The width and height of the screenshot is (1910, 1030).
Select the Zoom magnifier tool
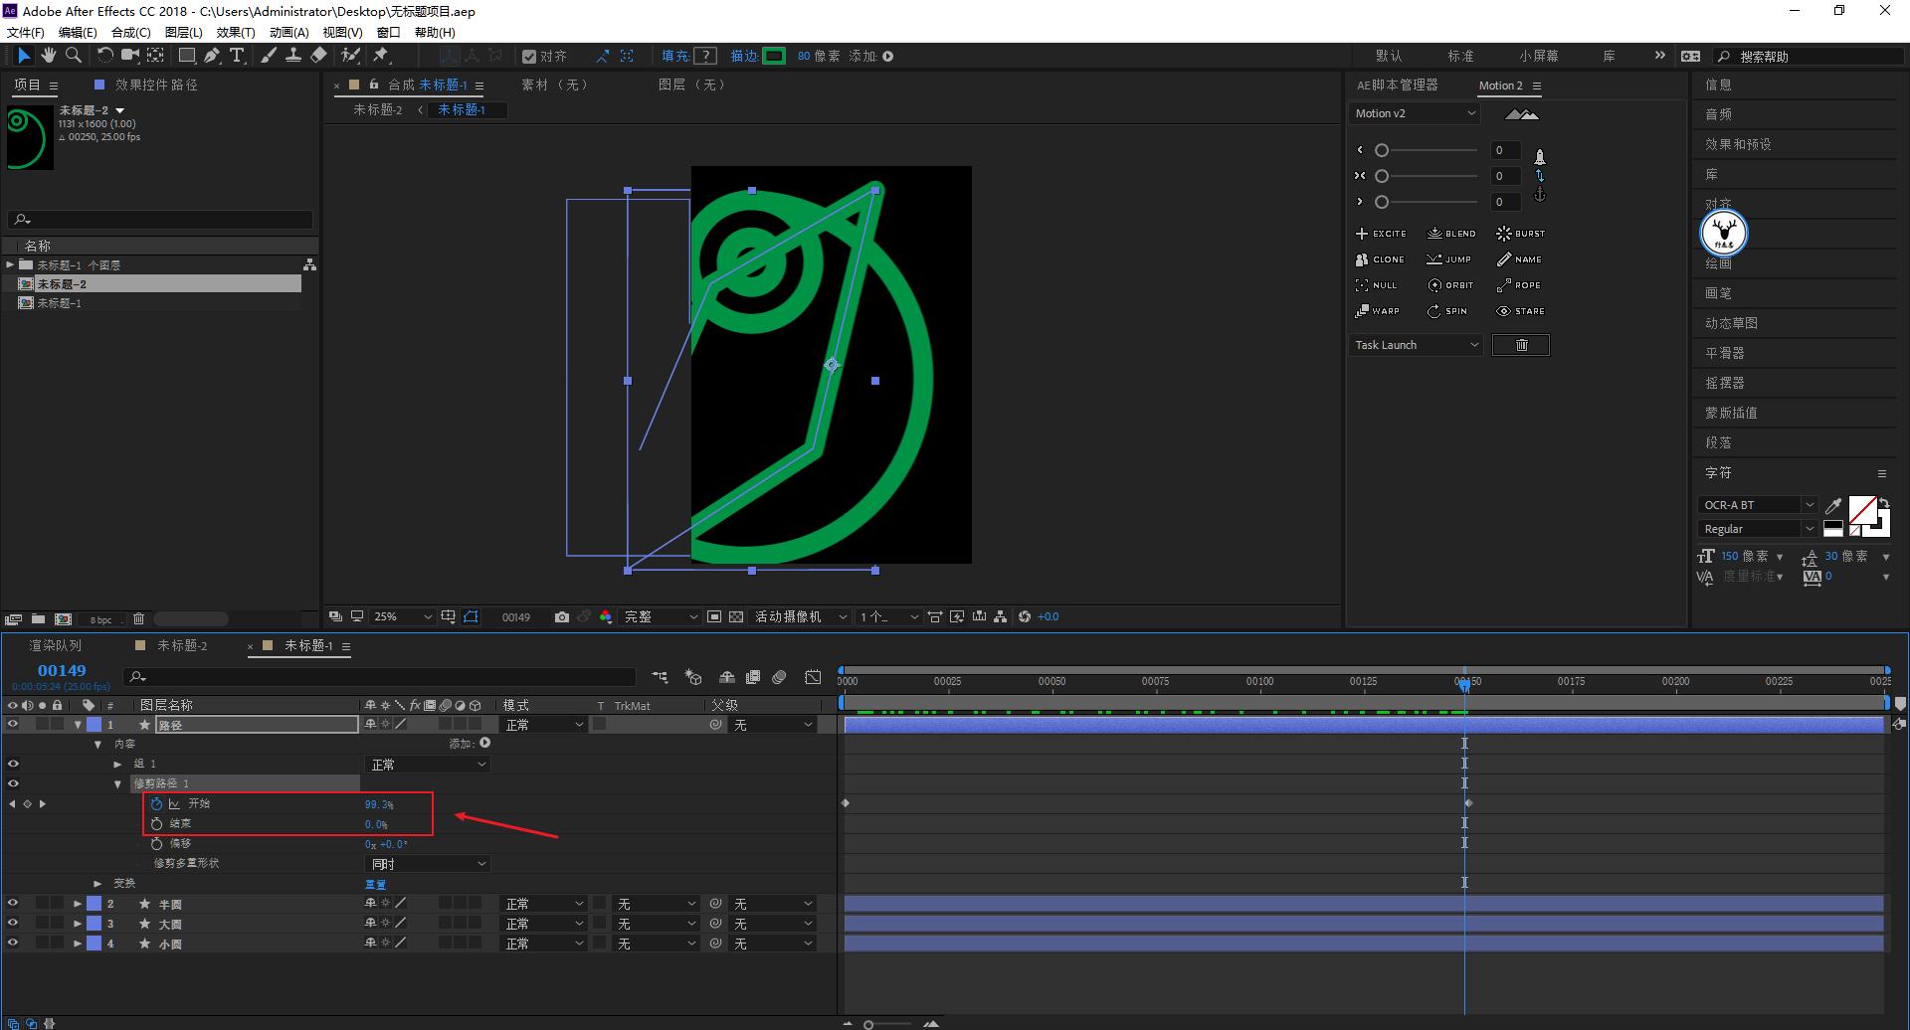[x=73, y=56]
